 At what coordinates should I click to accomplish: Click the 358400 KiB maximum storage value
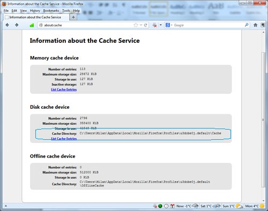pyautogui.click(x=89, y=123)
